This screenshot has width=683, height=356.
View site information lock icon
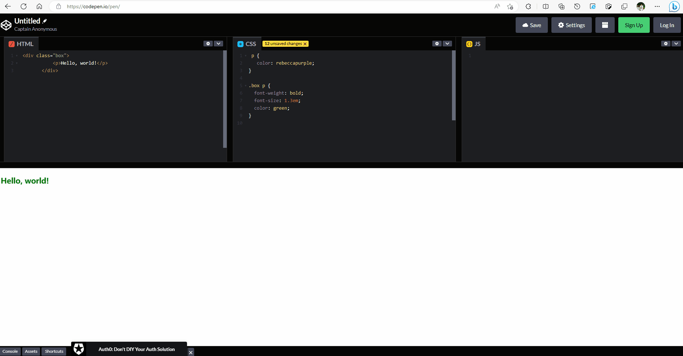pos(59,6)
